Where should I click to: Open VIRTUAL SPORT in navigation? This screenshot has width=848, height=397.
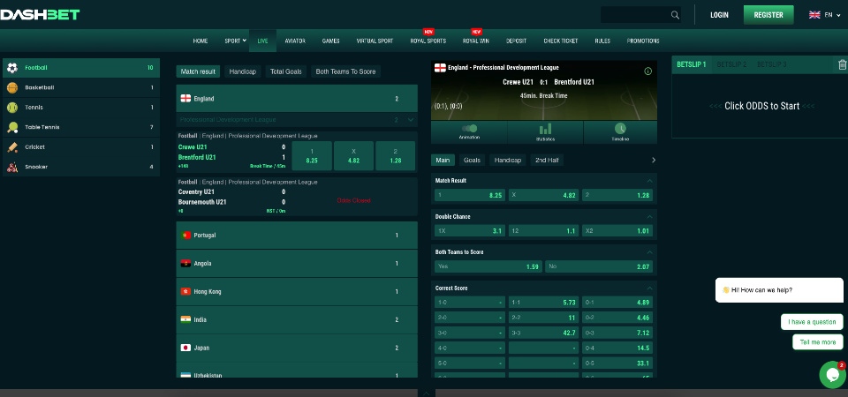375,41
